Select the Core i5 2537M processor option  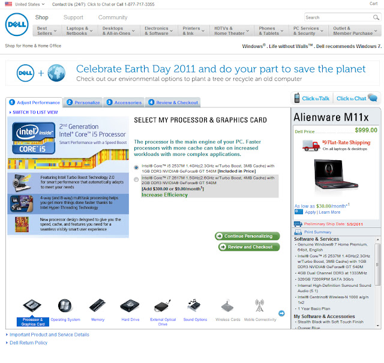coord(136,167)
